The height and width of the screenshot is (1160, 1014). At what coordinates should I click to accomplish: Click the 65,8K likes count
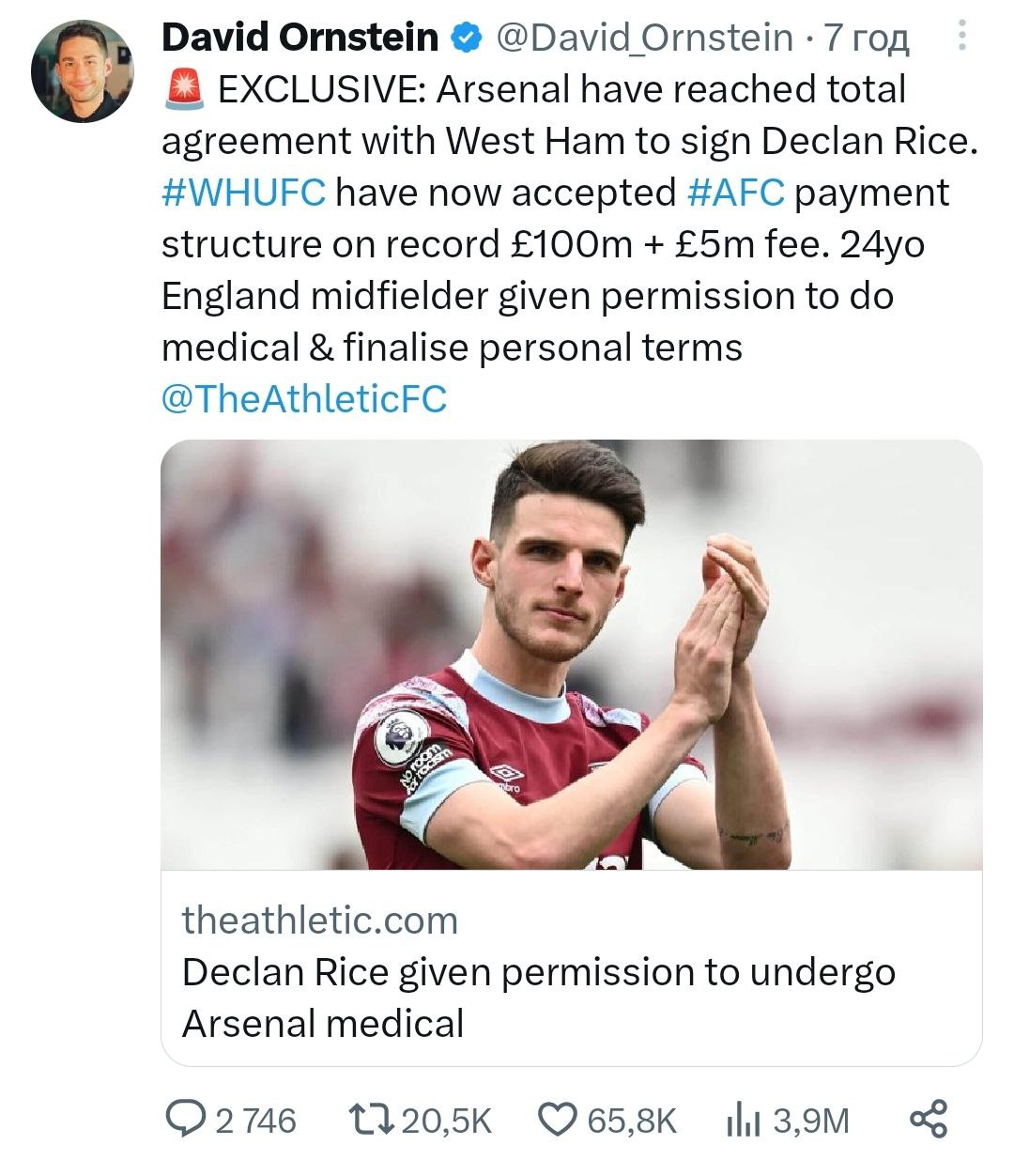point(632,1121)
